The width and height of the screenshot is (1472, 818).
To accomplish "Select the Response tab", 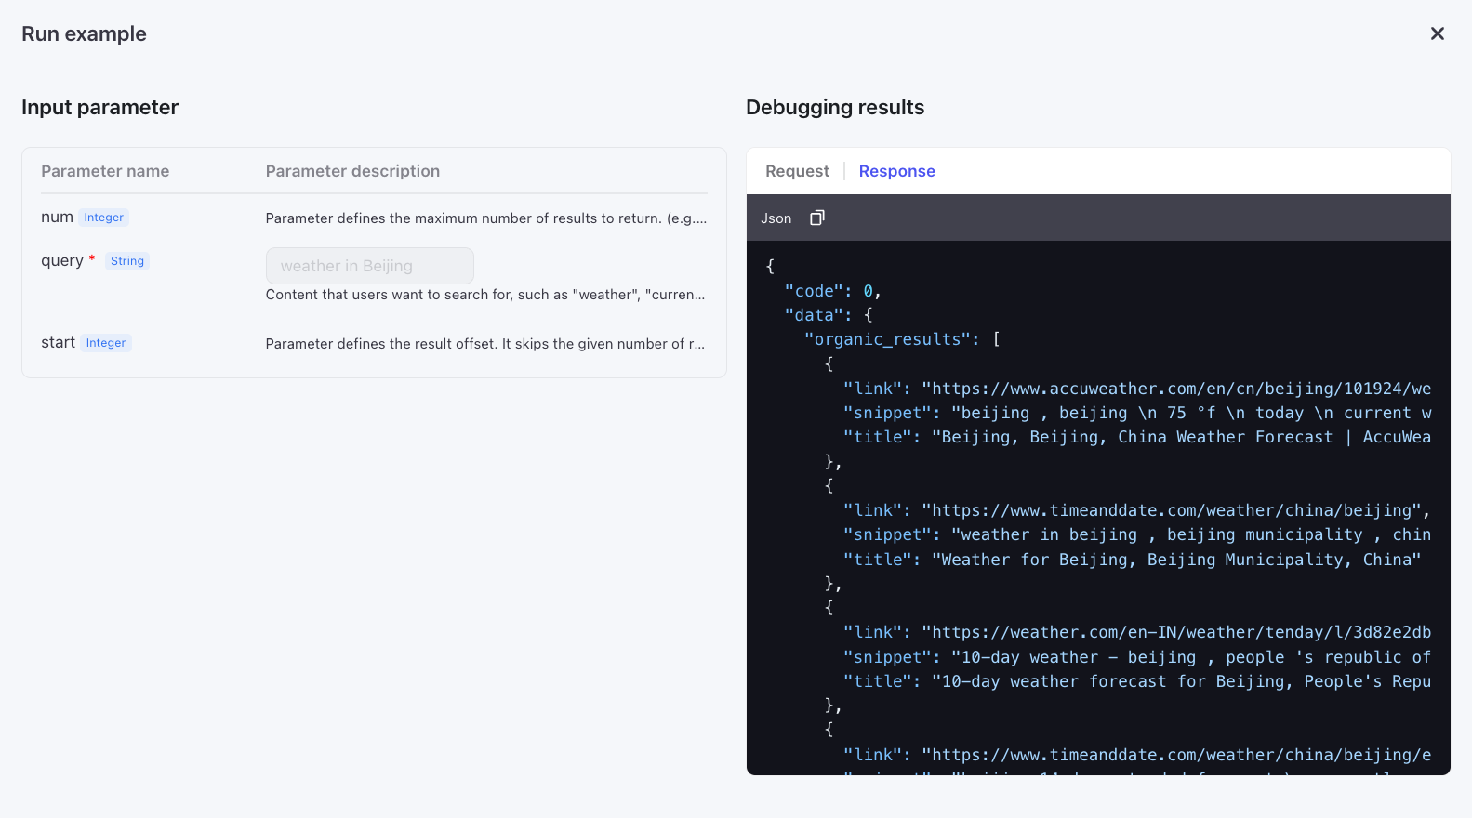I will click(x=896, y=171).
